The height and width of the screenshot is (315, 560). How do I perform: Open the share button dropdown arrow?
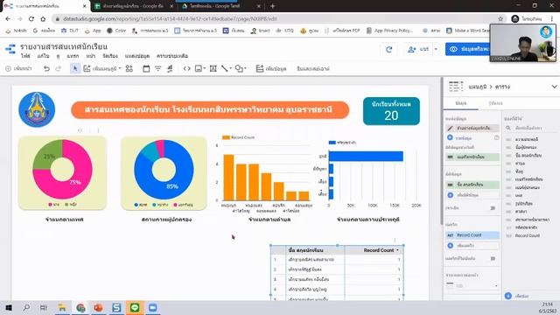tap(436, 49)
